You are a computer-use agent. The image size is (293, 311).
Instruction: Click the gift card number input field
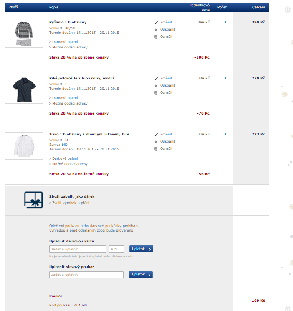[x=78, y=249]
